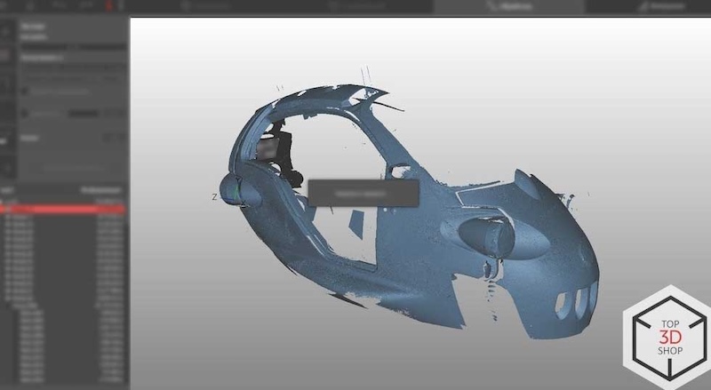The height and width of the screenshot is (390, 711).
Task: Click the first icon in left sidebar strip
Action: pos(4,29)
